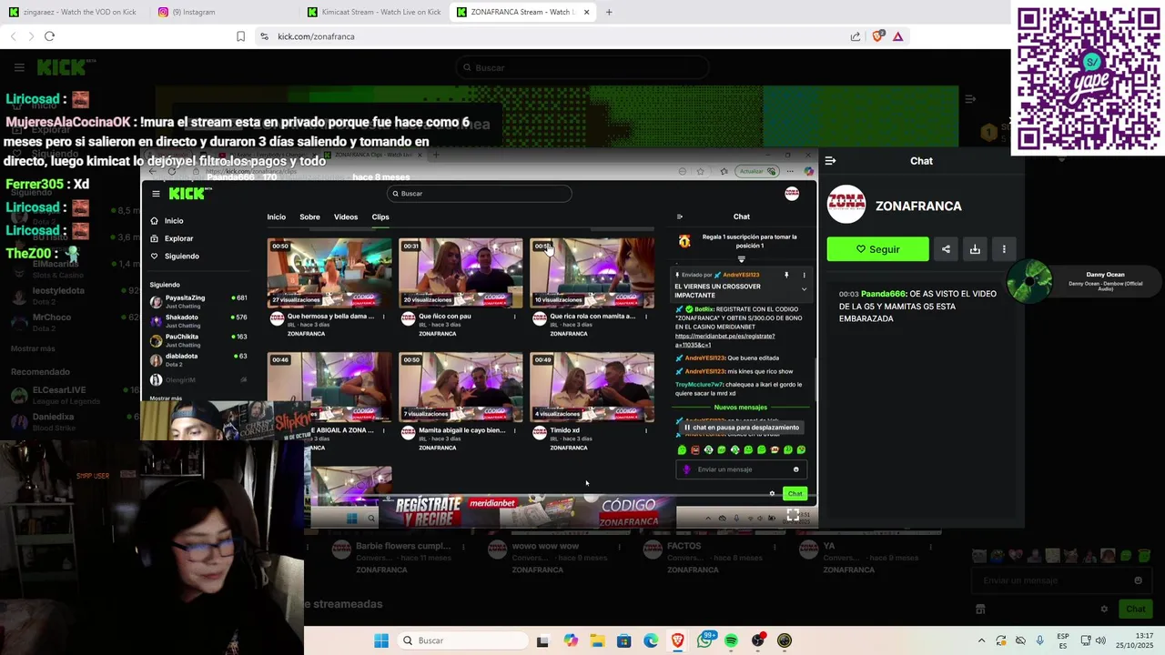Play the 'Que ñico con pau' clip thumbnail
Viewport: 1165px width, 655px height.
(461, 273)
